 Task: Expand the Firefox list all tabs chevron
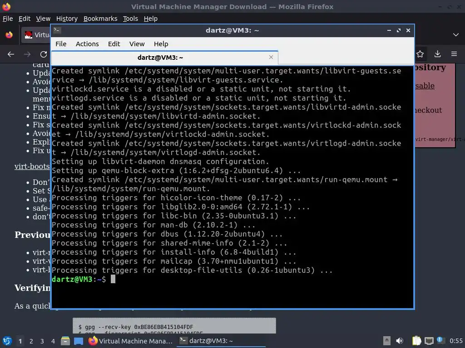(x=456, y=35)
